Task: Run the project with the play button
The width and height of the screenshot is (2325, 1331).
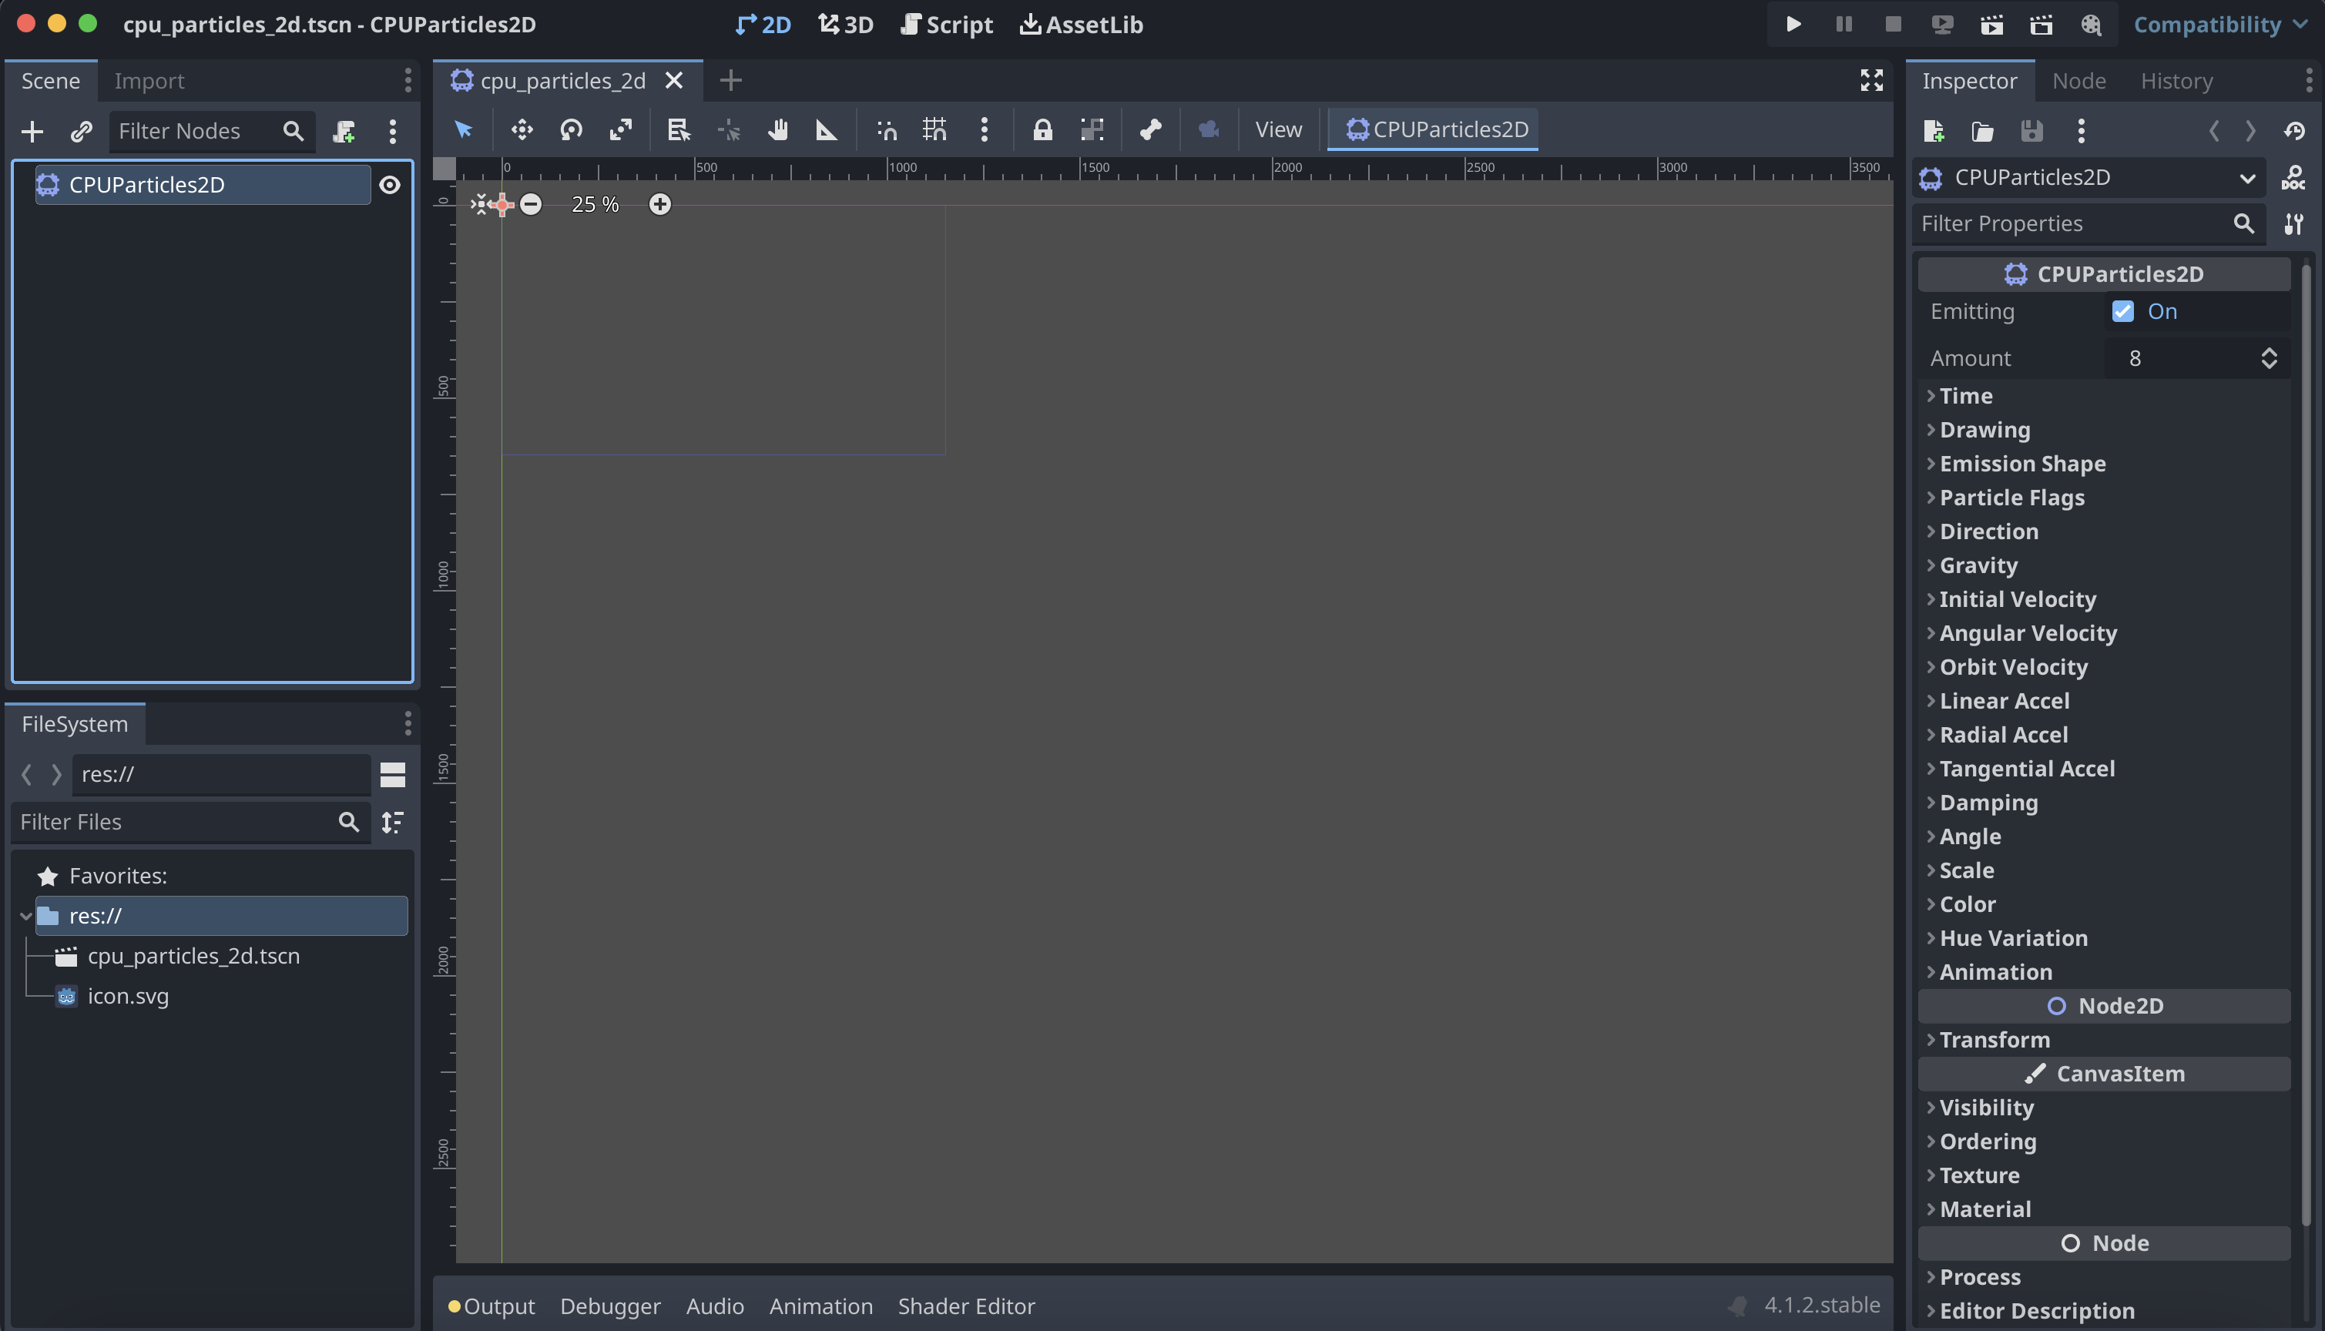Action: tap(1791, 24)
